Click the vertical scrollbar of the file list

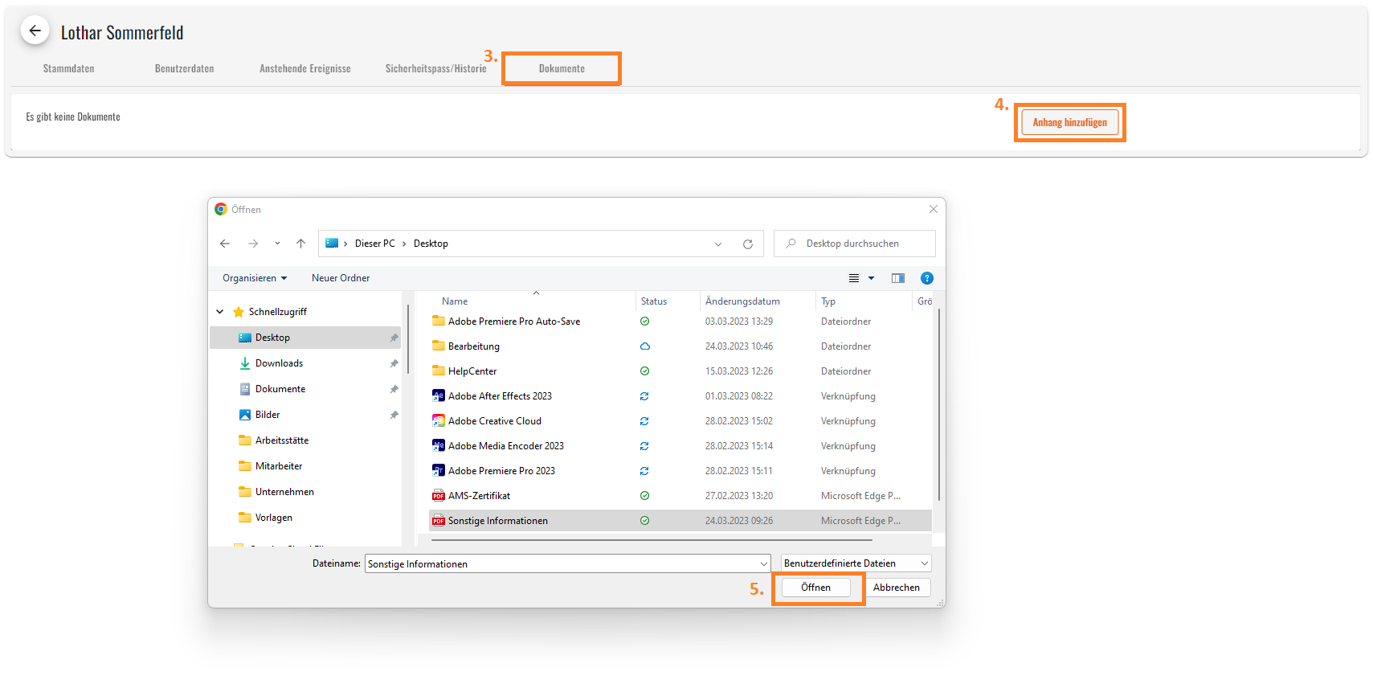click(938, 404)
